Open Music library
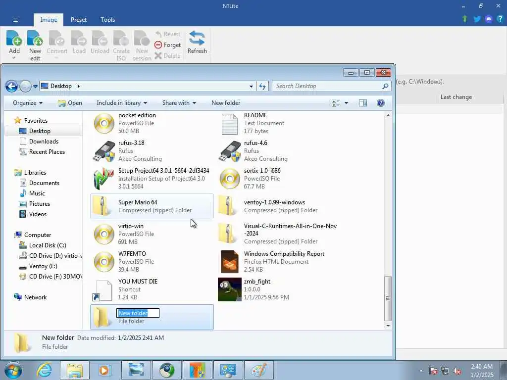The height and width of the screenshot is (380, 507). 37,193
